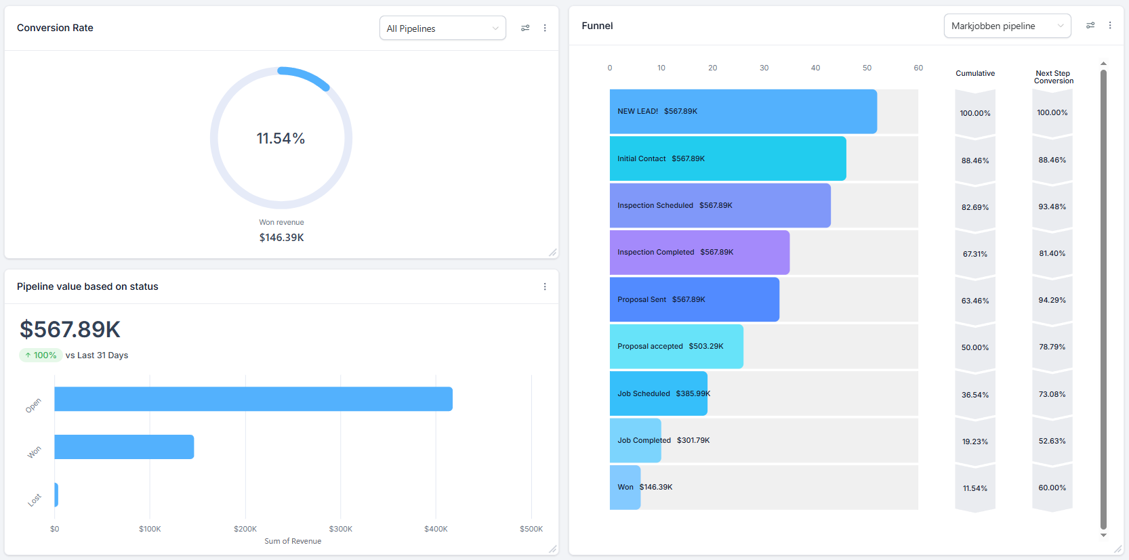Click the Inspection Completed funnel bar
The image size is (1129, 560).
pyautogui.click(x=699, y=253)
